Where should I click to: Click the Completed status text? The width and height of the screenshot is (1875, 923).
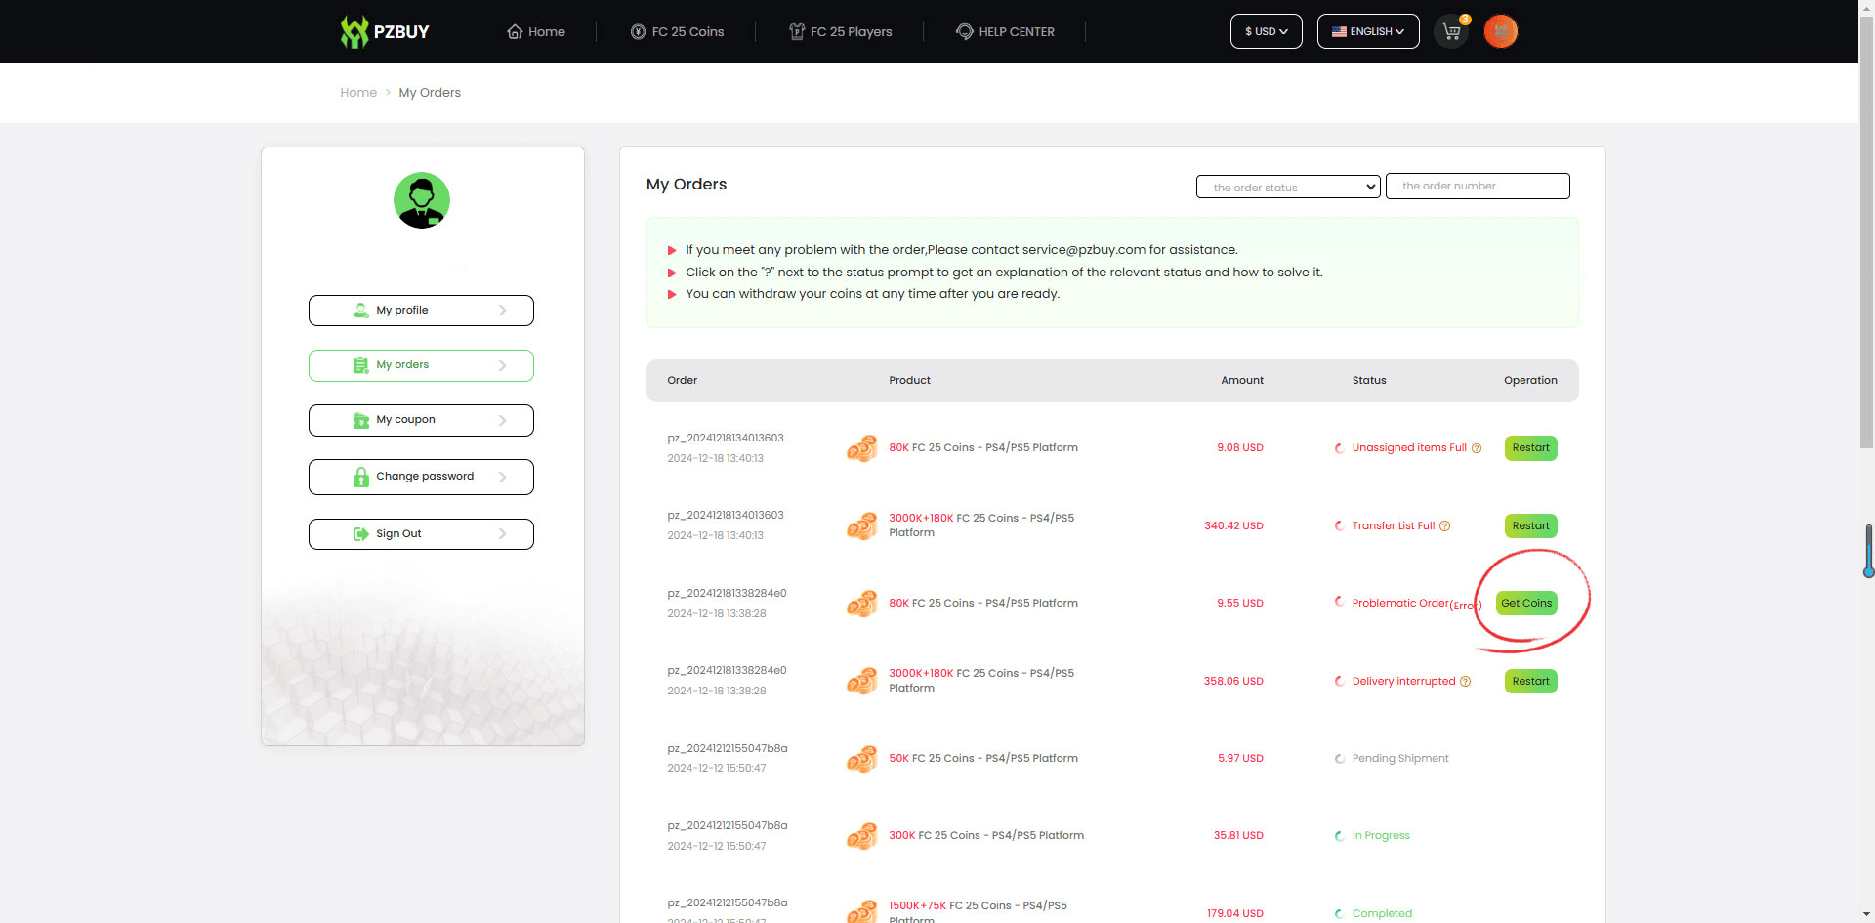tap(1382, 914)
